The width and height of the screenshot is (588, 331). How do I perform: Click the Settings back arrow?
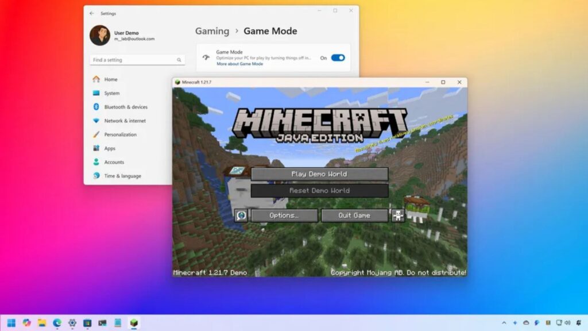pyautogui.click(x=92, y=14)
